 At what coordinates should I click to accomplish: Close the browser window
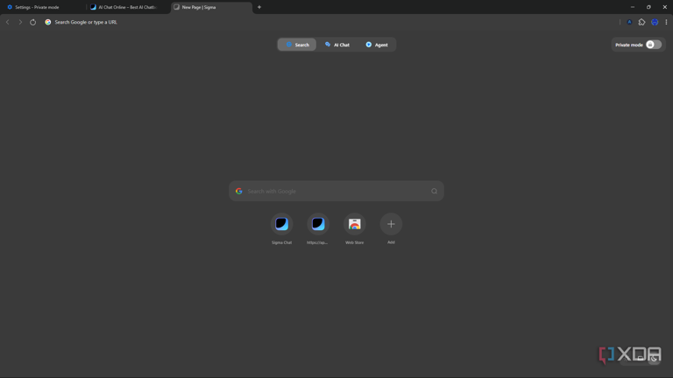665,7
